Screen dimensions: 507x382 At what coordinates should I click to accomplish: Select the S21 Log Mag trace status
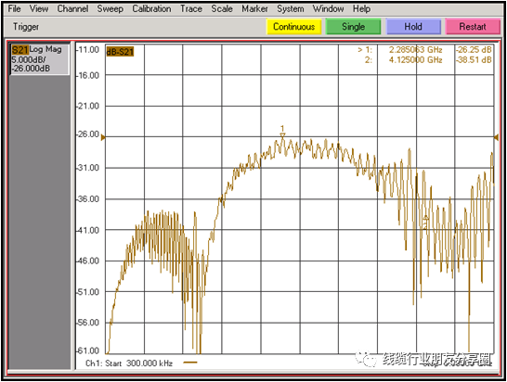39,58
